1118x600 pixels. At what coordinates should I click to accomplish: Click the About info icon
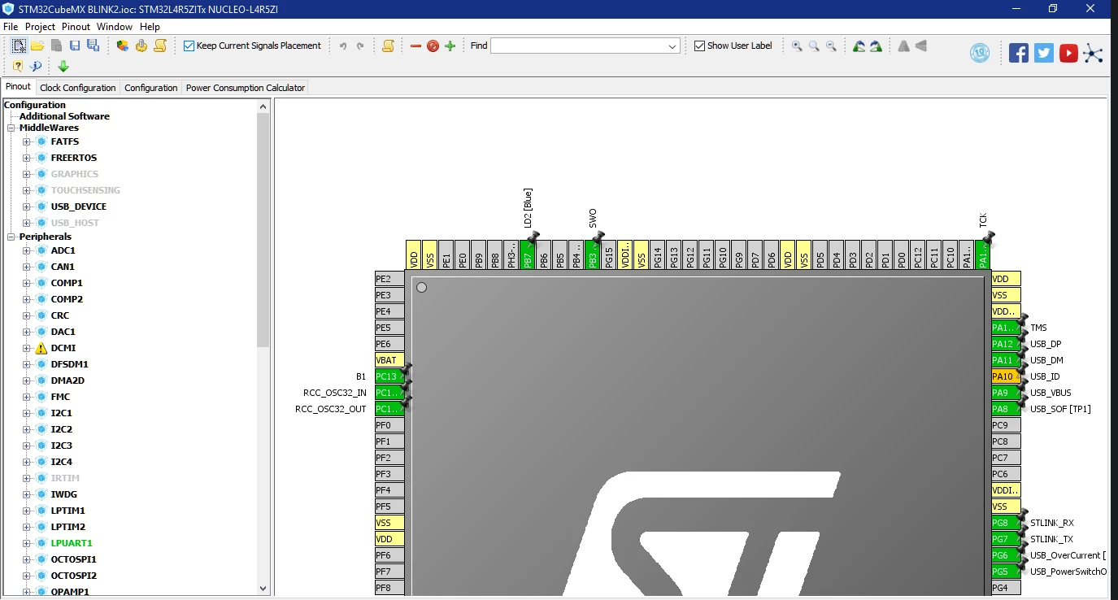click(x=36, y=66)
